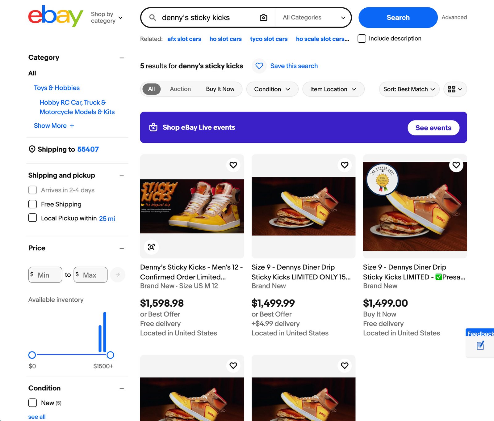494x421 pixels.
Task: Open search by image camera icon
Action: coord(263,17)
